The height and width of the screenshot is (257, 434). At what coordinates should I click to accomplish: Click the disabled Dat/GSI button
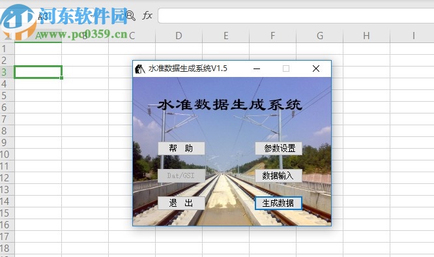(181, 175)
